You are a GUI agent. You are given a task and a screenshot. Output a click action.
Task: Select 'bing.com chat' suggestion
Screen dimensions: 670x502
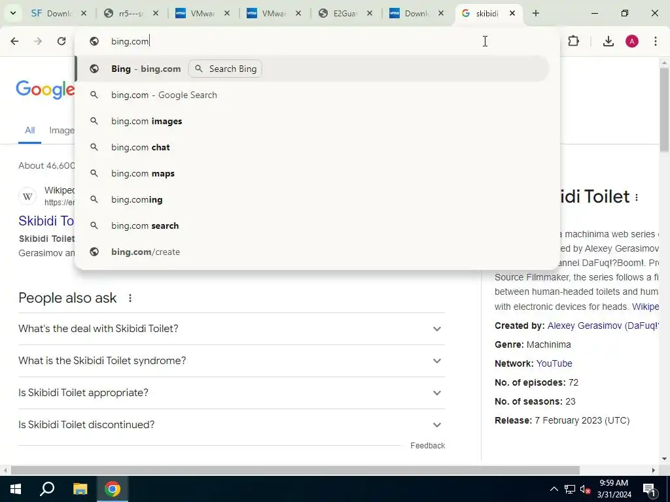312,147
